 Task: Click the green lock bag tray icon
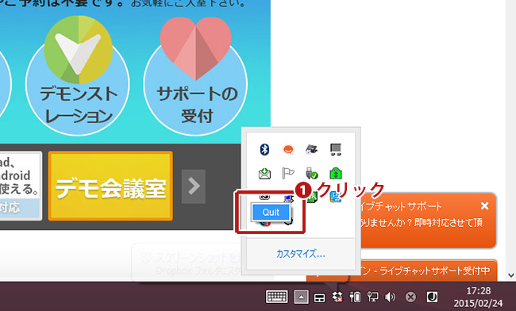[x=336, y=173]
